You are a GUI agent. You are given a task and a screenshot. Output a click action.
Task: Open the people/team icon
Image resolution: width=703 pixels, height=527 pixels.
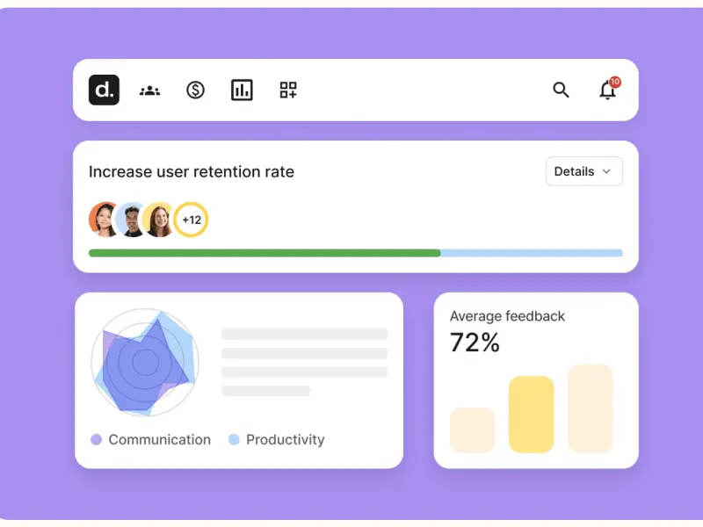pyautogui.click(x=149, y=90)
